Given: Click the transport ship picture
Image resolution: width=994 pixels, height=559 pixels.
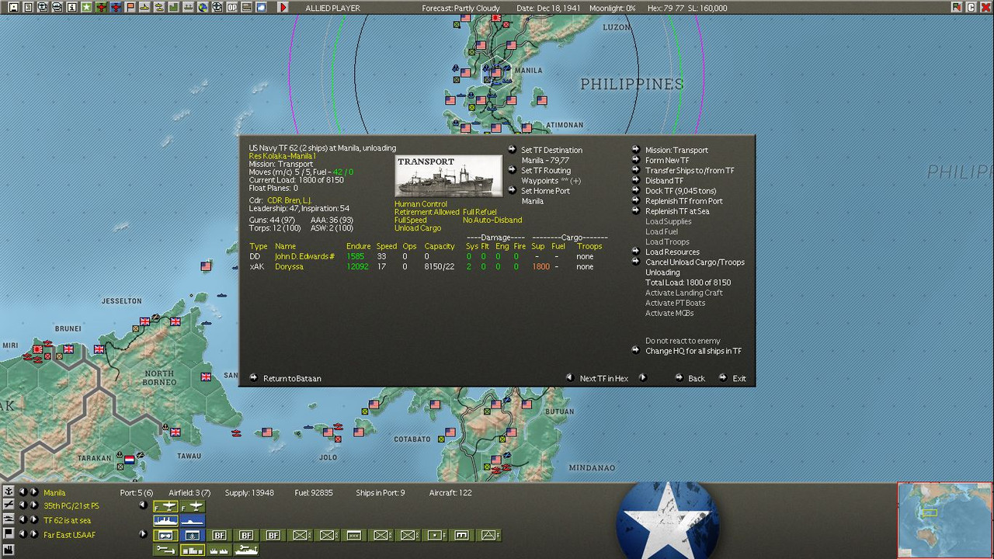Looking at the screenshot, I should coord(449,176).
